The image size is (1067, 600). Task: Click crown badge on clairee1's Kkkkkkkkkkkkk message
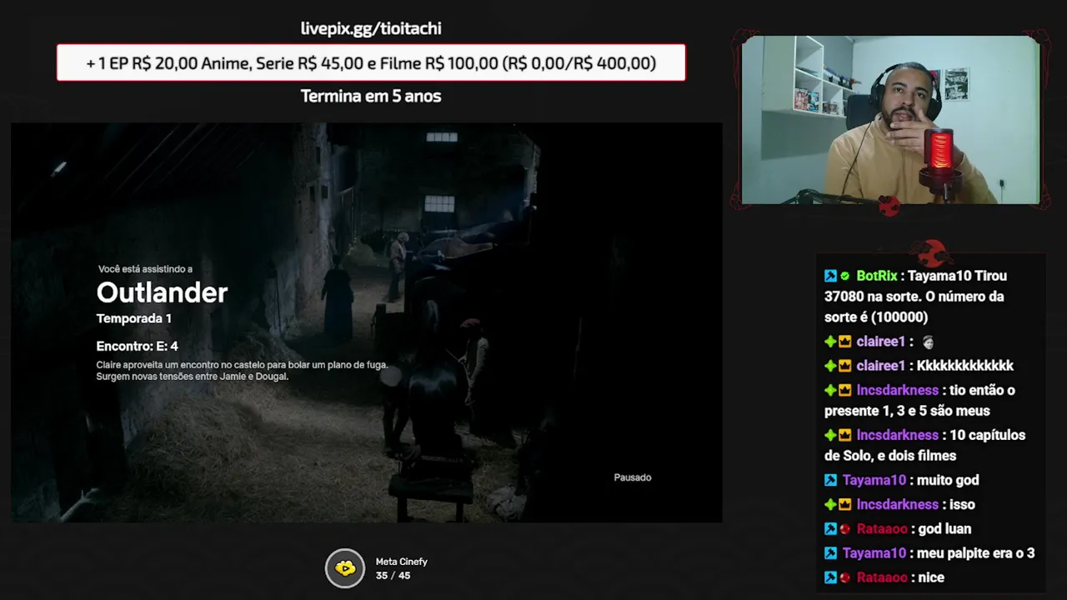pyautogui.click(x=844, y=366)
